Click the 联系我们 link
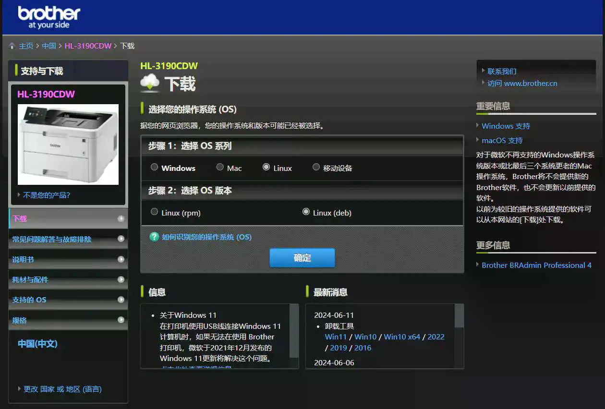 [x=502, y=72]
